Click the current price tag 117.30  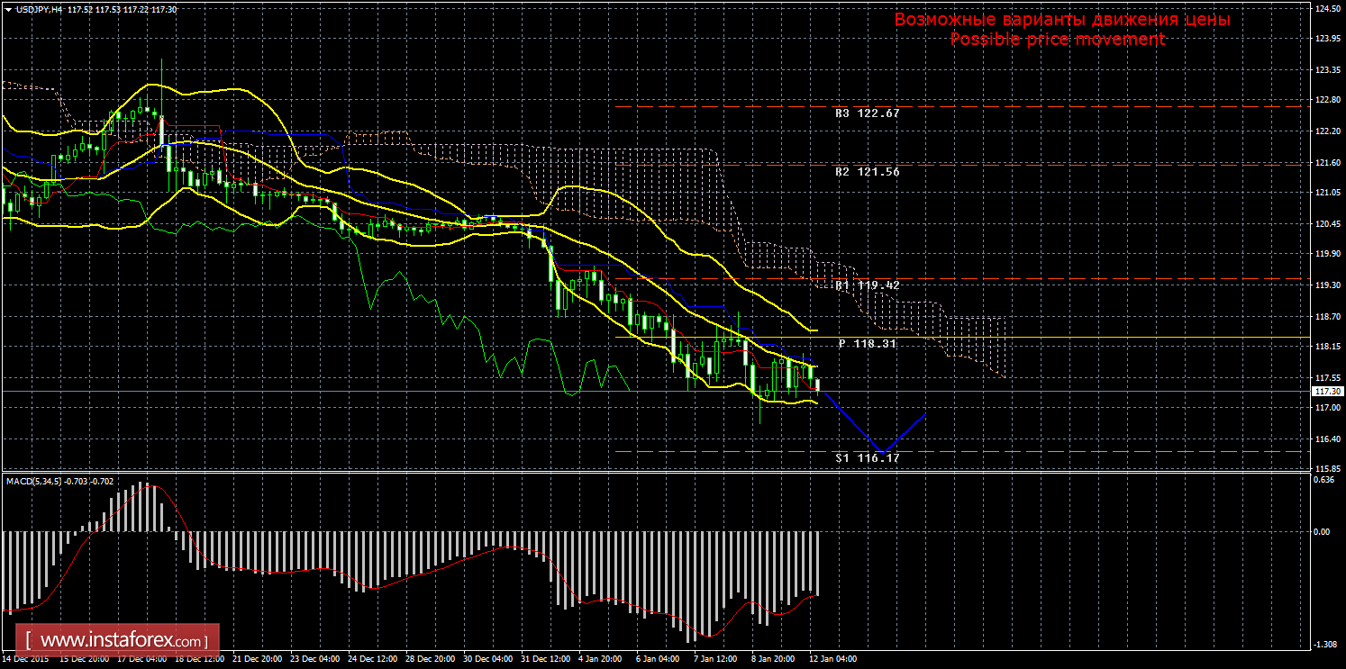(x=1329, y=392)
